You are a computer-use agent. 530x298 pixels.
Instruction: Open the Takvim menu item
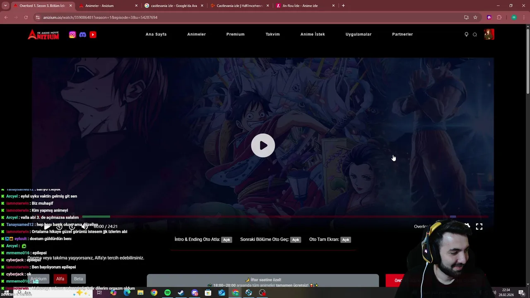point(272,34)
